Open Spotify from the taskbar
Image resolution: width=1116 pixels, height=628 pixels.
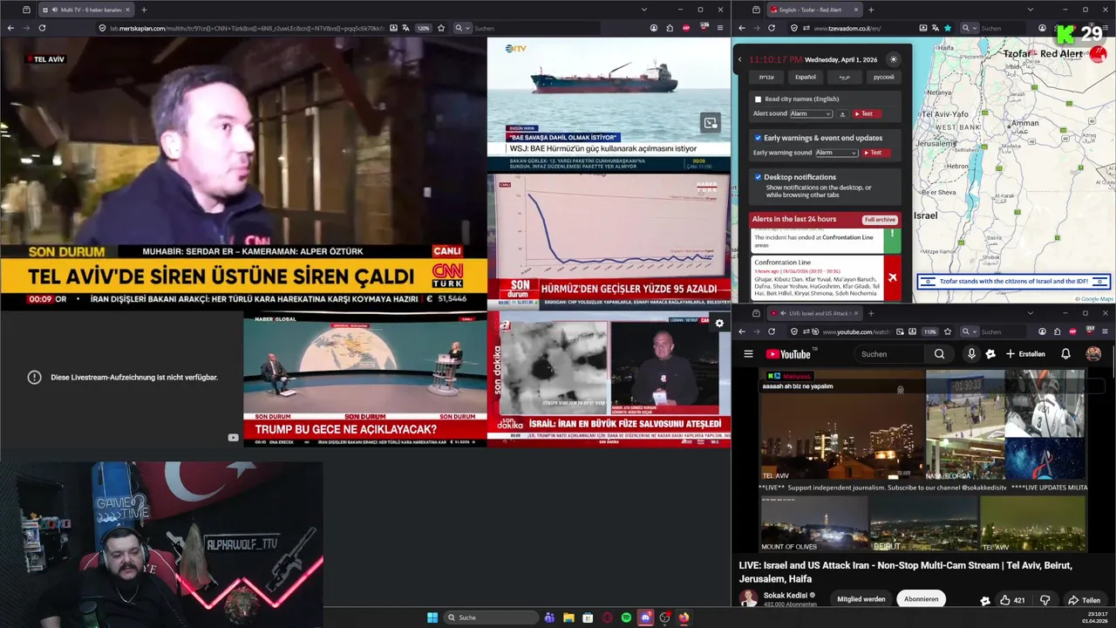626,618
